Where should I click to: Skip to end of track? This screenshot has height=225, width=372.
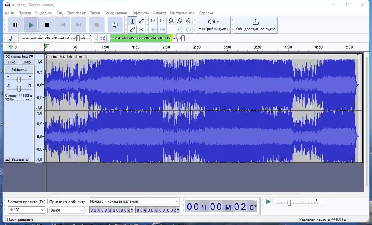tap(78, 25)
